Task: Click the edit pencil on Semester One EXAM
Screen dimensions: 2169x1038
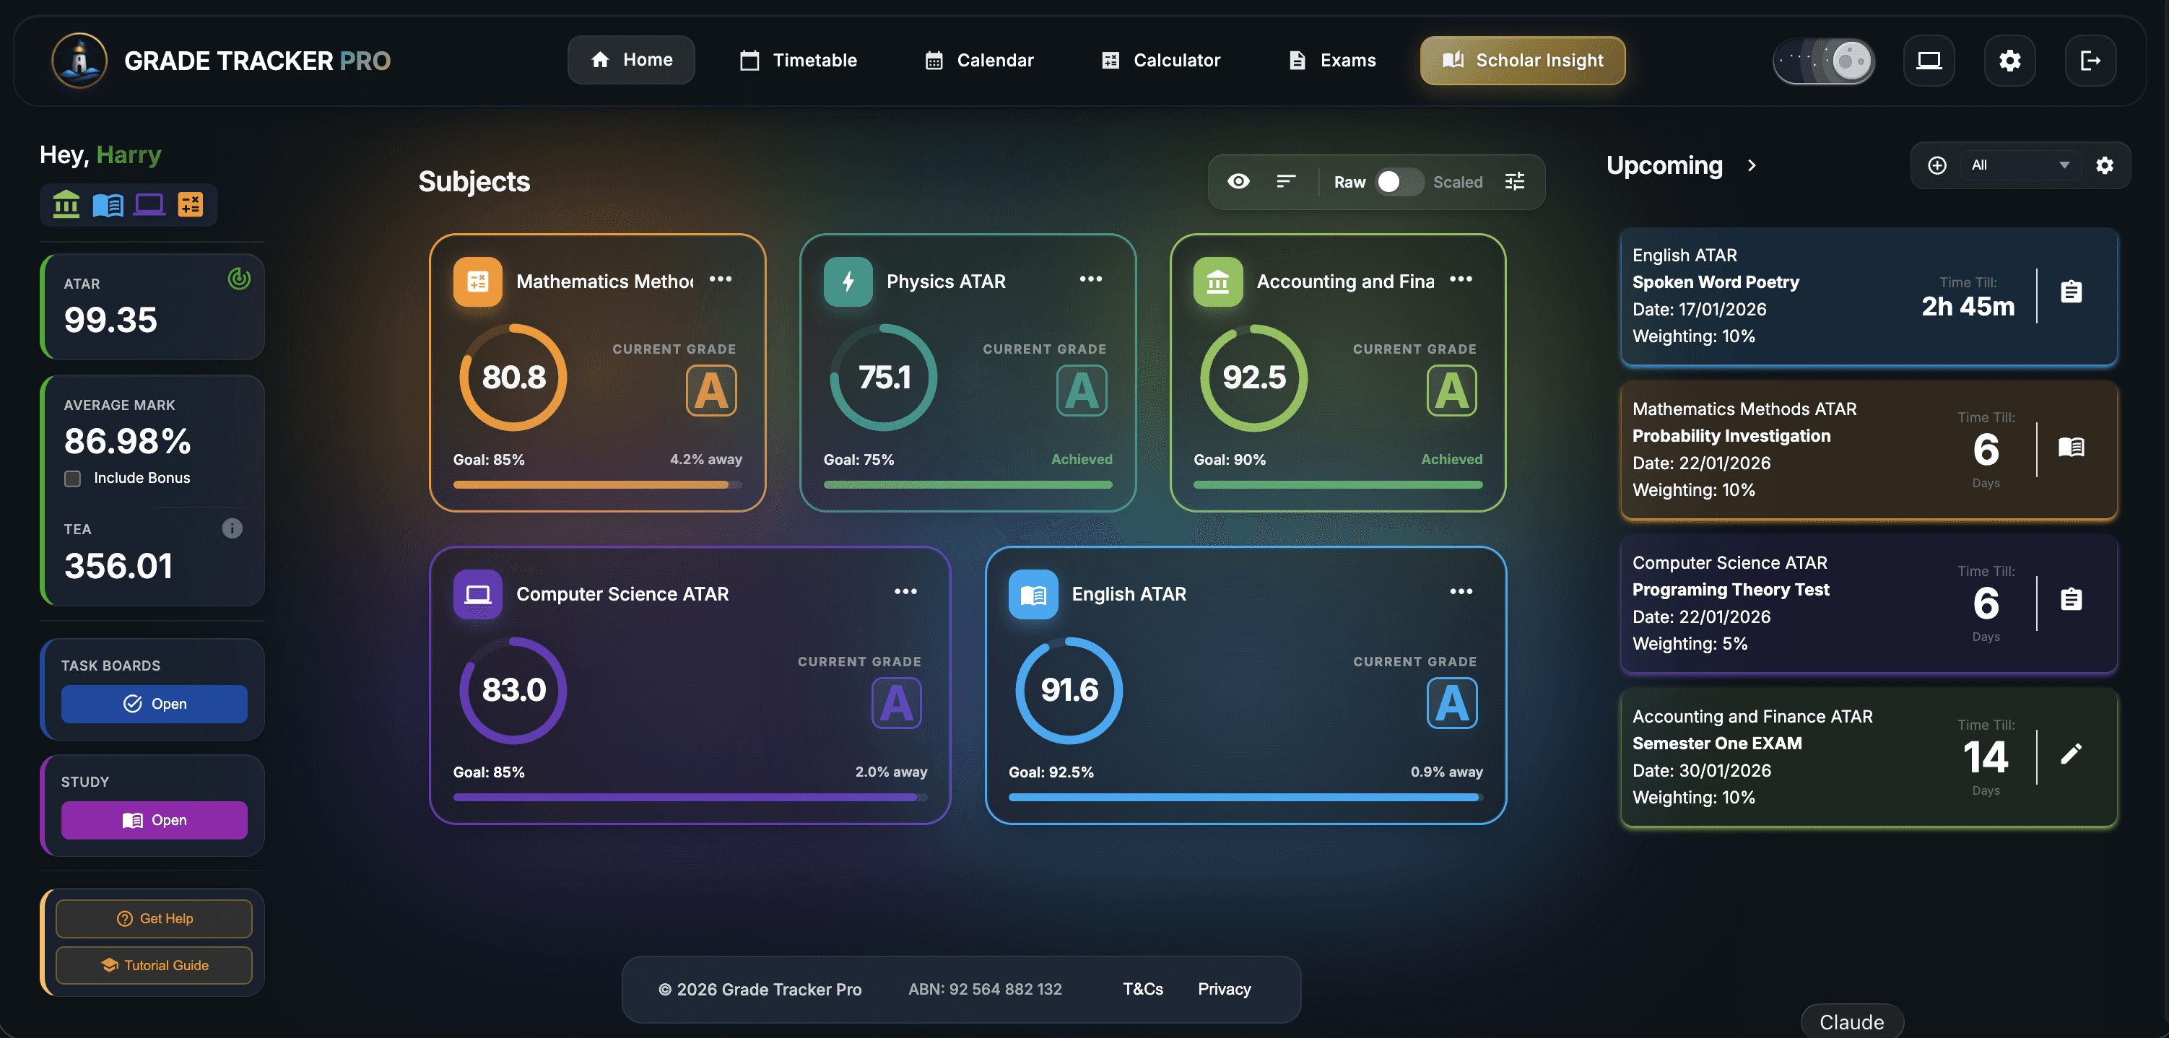Action: point(2071,754)
